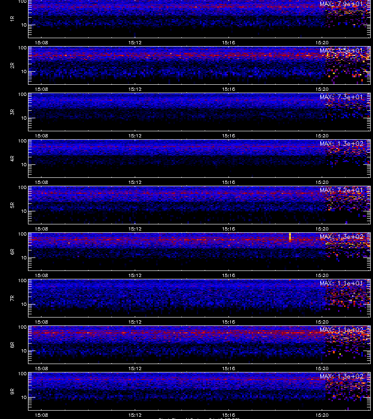
Task: Select the MAX: 1.1e+01 label in panel 7R
Action: [x=341, y=283]
